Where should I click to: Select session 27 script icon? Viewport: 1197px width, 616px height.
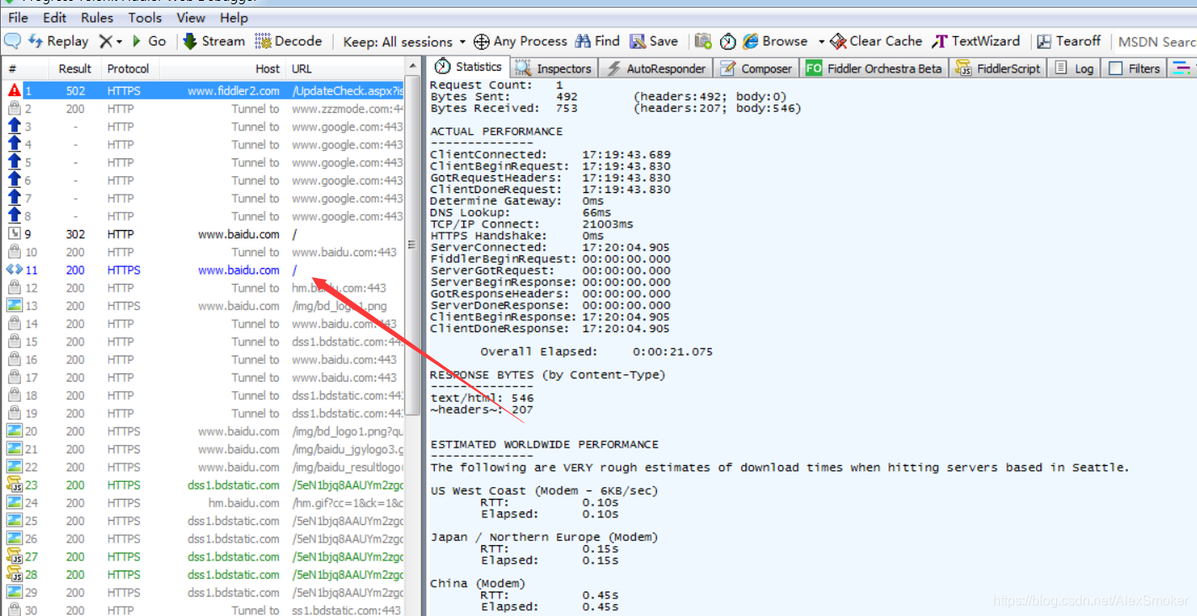coord(14,556)
